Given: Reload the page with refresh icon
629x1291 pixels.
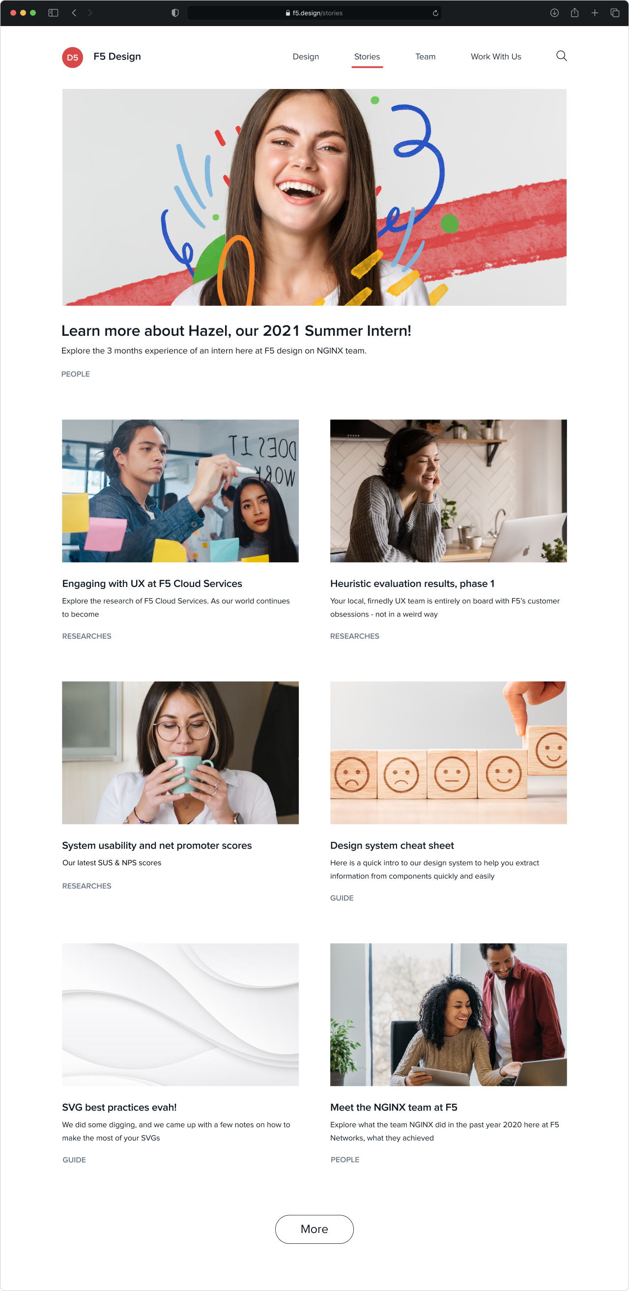Looking at the screenshot, I should [x=435, y=13].
